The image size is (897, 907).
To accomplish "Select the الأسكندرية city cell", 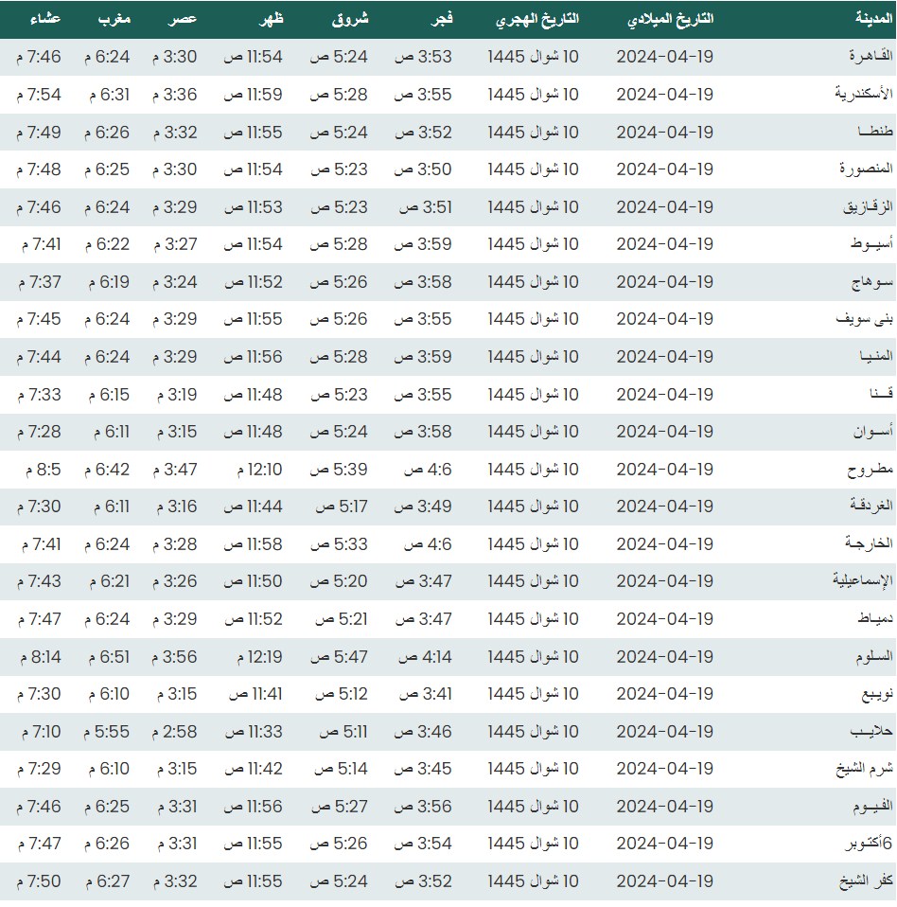I will [853, 95].
